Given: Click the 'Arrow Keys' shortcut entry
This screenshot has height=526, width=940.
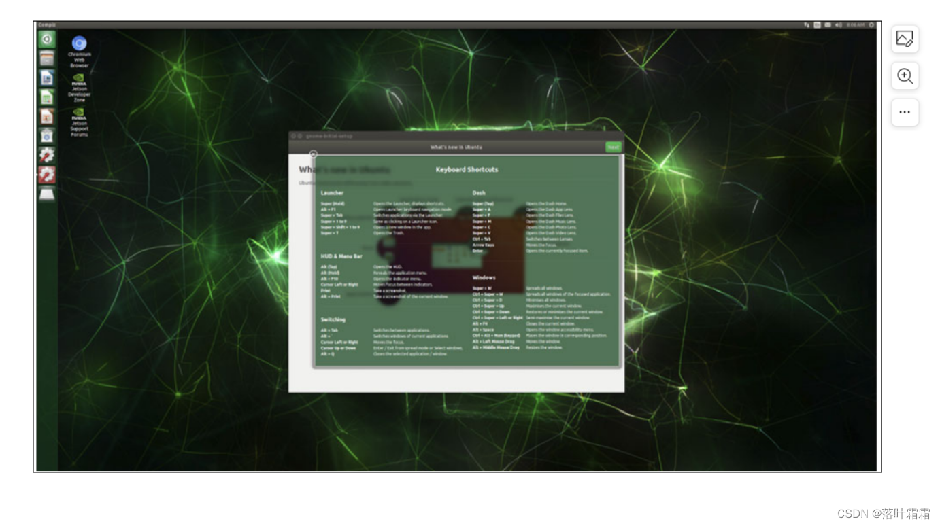Looking at the screenshot, I should (484, 245).
